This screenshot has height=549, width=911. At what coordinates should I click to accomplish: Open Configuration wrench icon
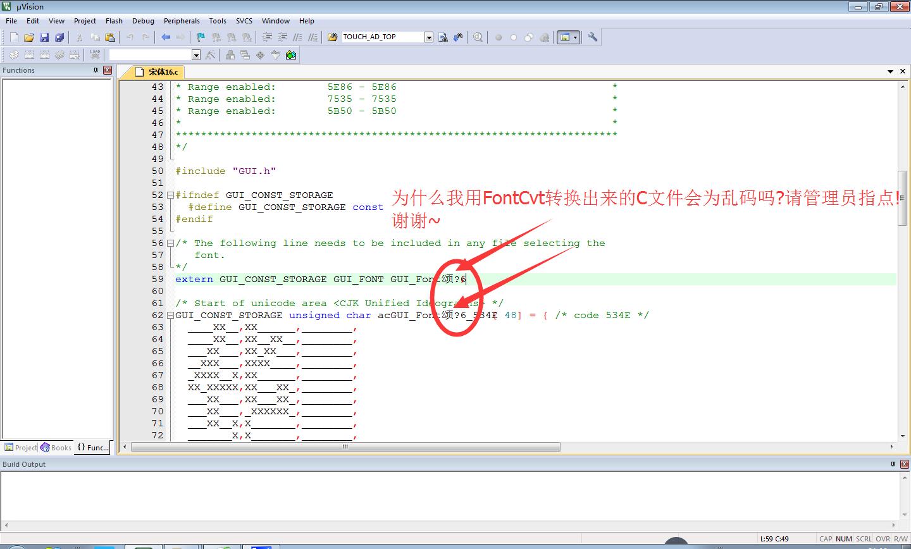pos(593,37)
